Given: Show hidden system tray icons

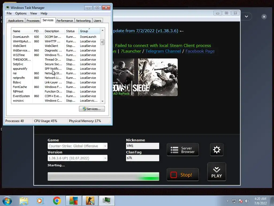Looking at the screenshot, I should (227, 201).
